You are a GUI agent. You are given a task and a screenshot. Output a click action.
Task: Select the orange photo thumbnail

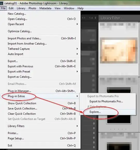tap(119, 50)
